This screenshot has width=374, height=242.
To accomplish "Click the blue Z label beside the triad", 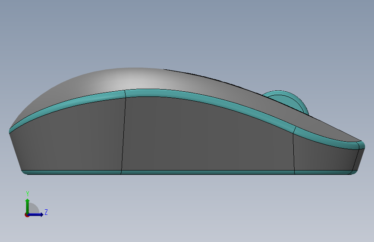I will (46, 212).
